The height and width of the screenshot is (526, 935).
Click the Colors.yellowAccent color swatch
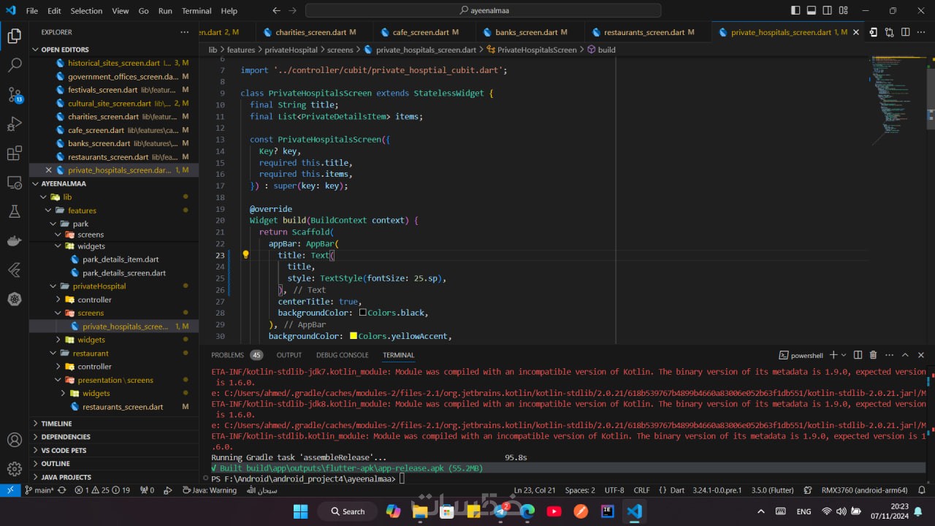[354, 336]
